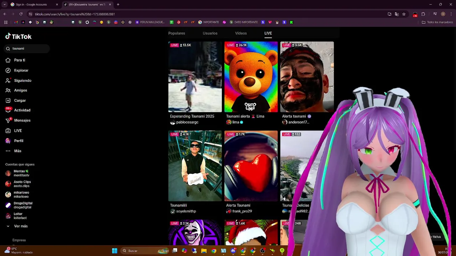Click Esperanding Tsunami 2025 title text
456x256 pixels.
click(x=192, y=116)
